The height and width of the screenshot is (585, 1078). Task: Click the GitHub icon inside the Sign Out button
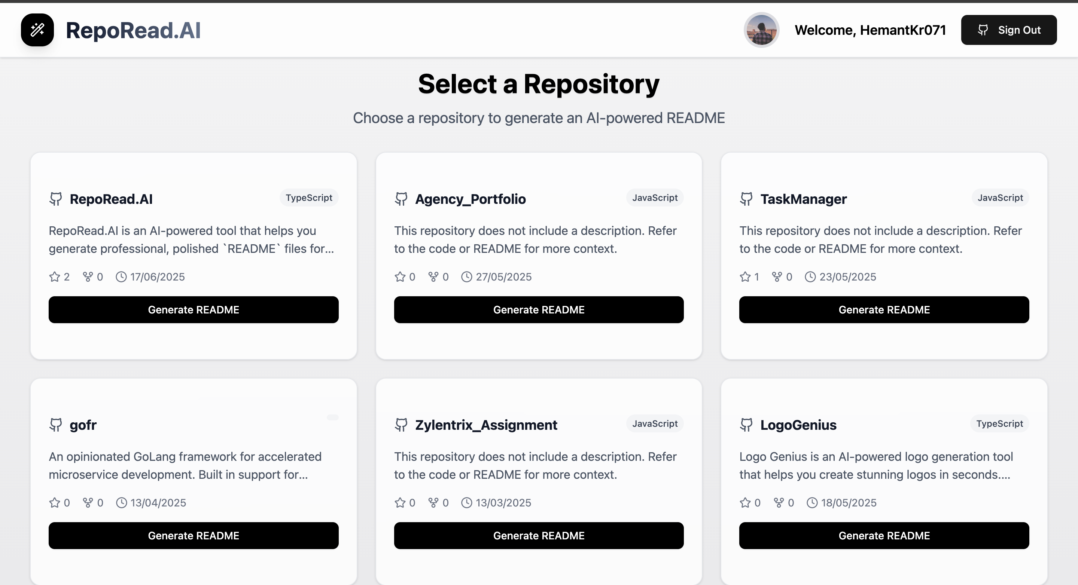point(983,30)
